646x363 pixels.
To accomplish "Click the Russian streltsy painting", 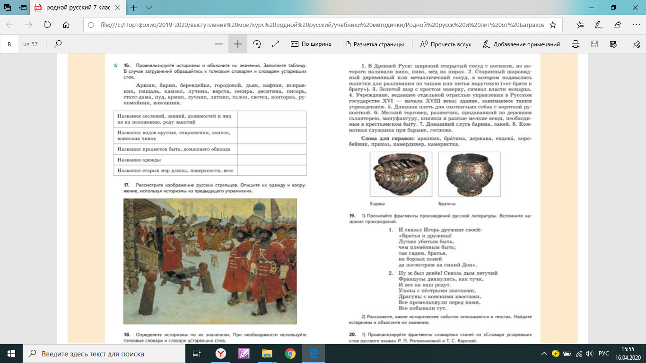I will coord(210,261).
